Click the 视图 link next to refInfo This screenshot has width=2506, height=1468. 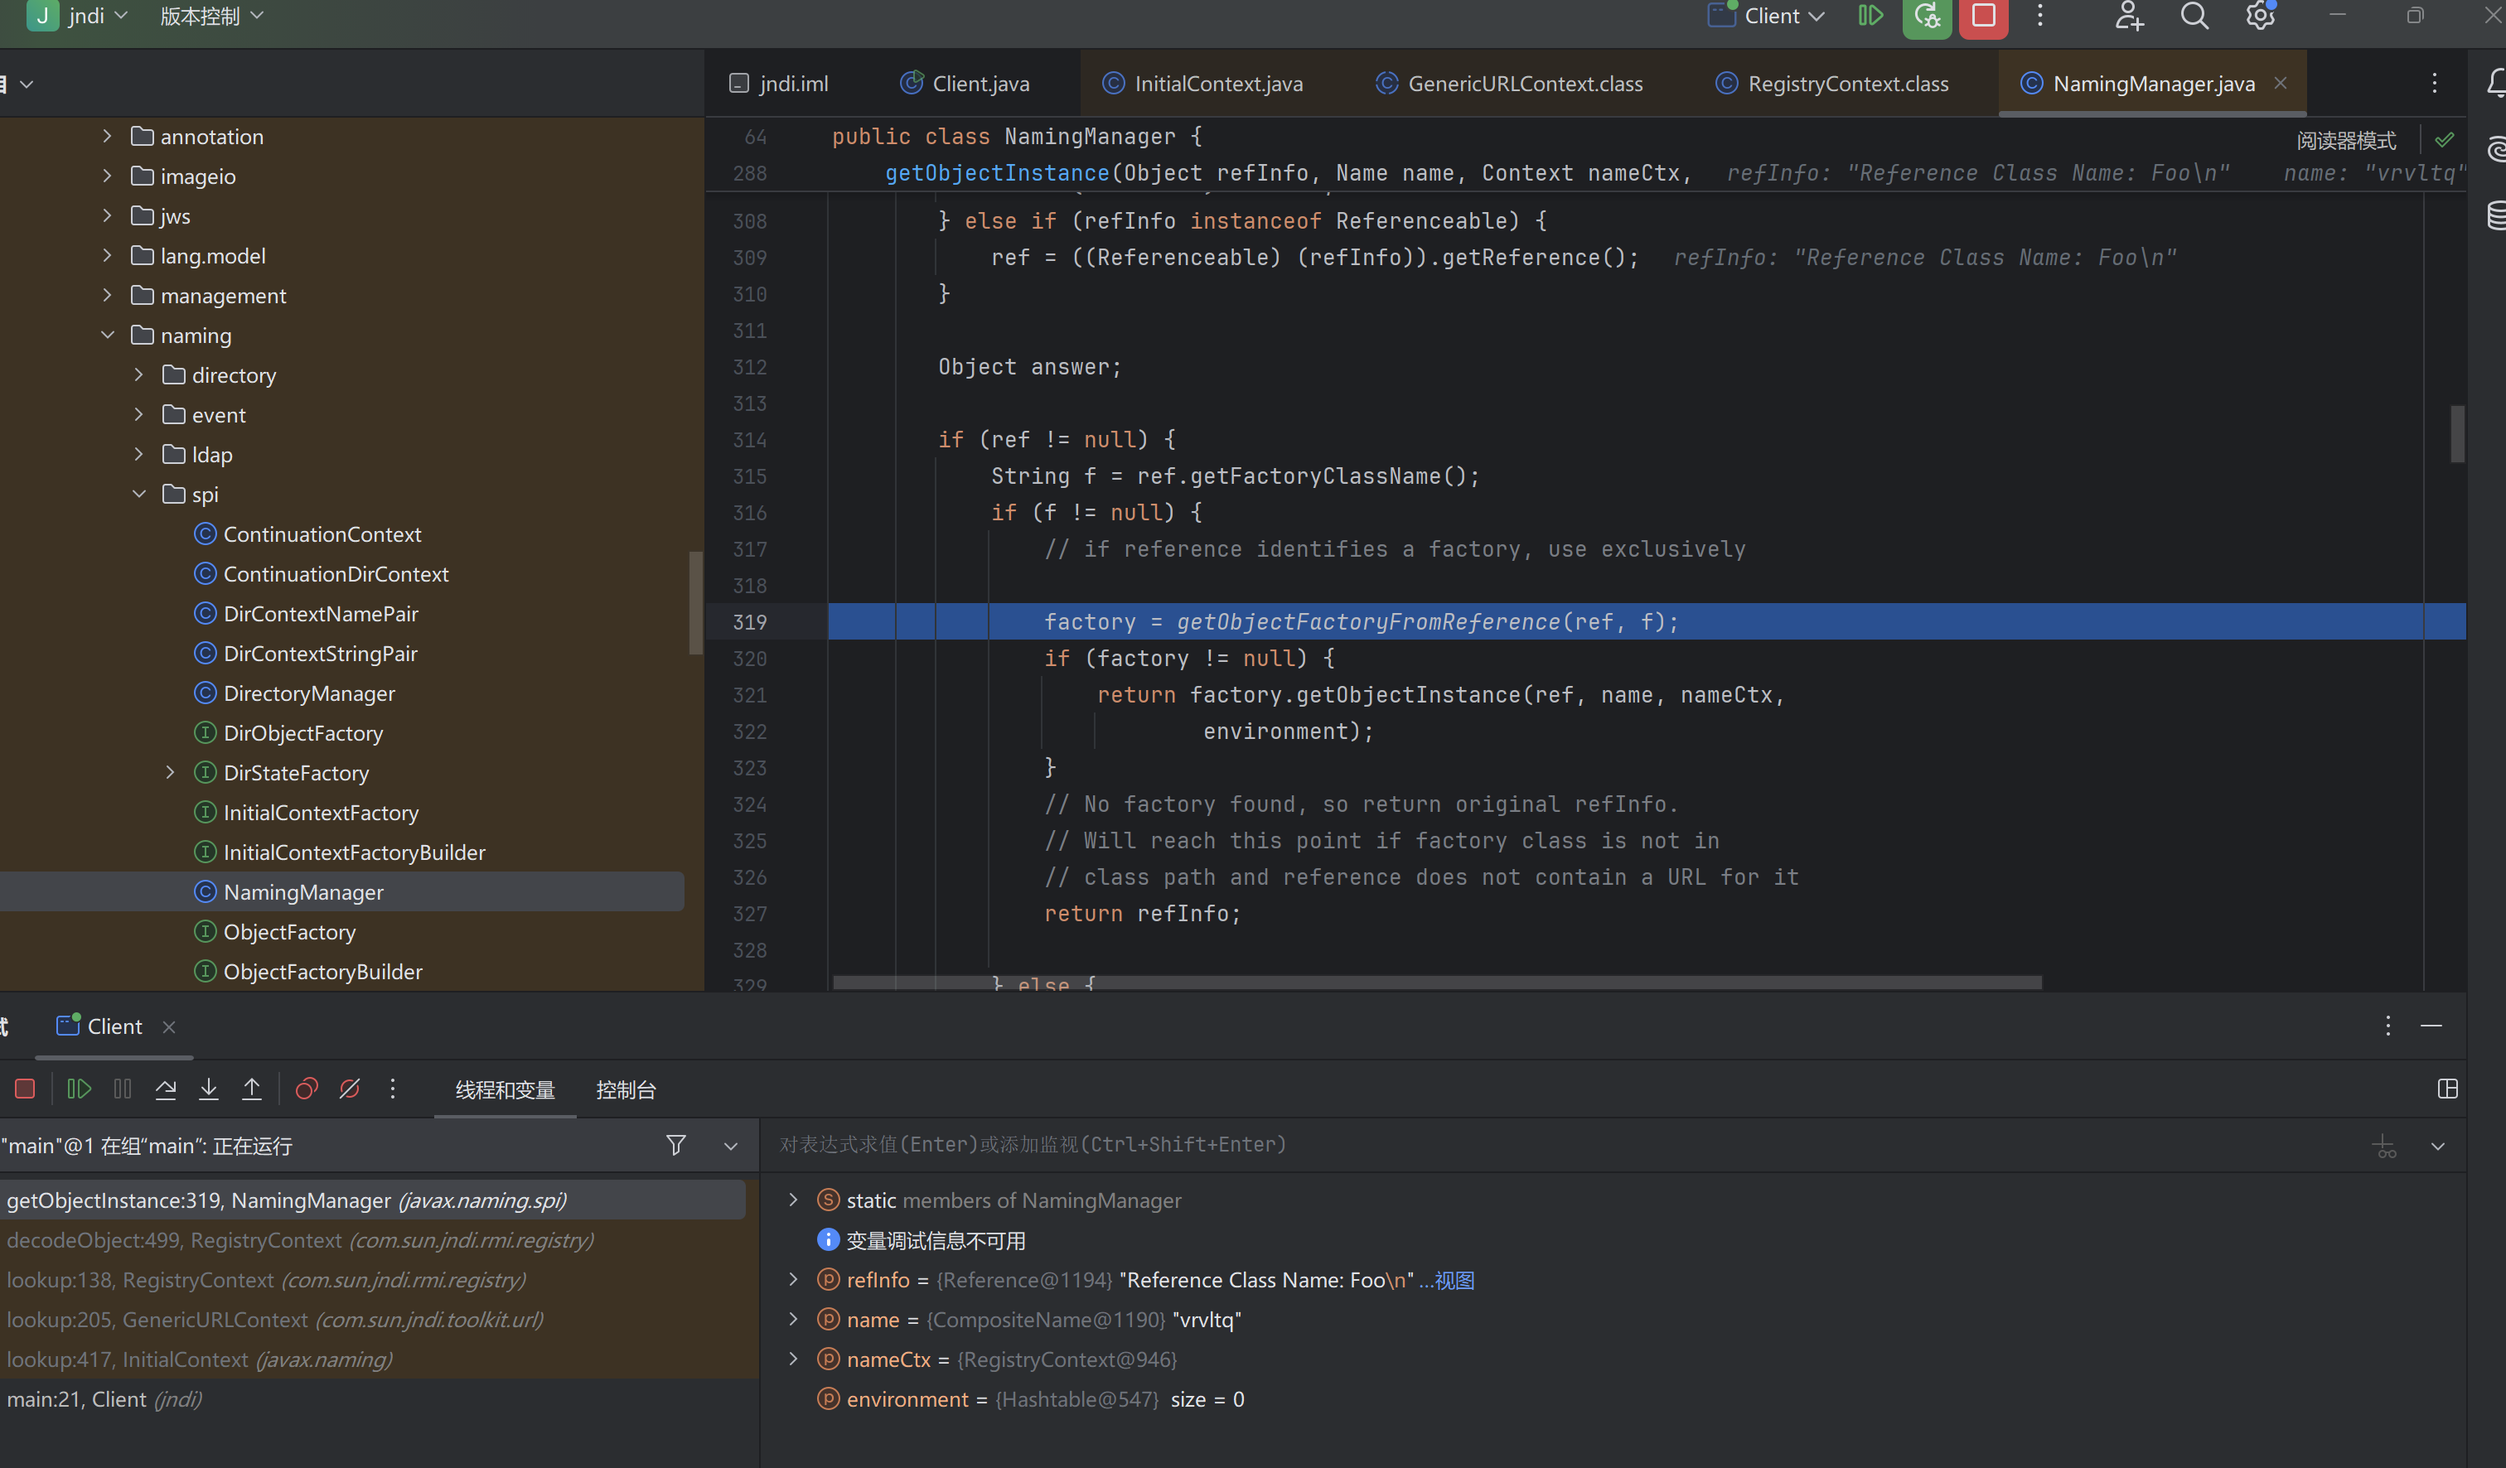point(1454,1280)
